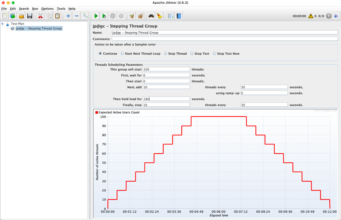341x220 pixels.
Task: Save the test plan with floppy icon
Action: click(x=30, y=16)
